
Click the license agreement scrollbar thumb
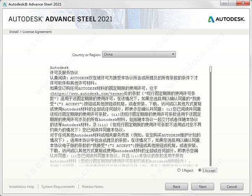coord(210,69)
